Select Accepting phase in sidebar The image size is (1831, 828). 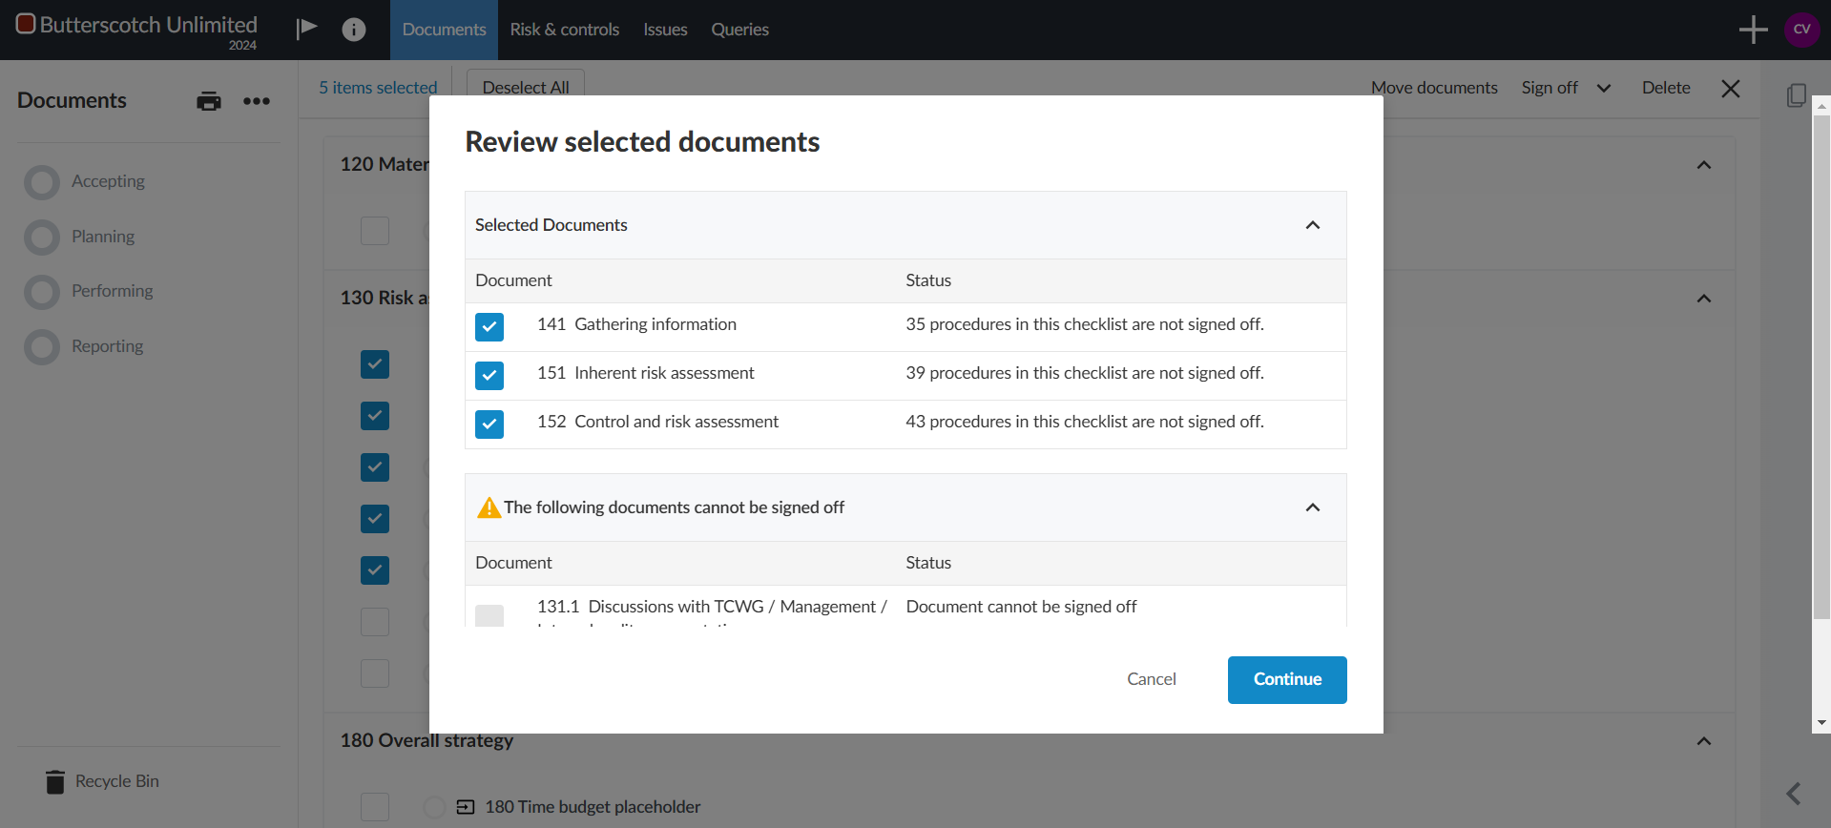108,181
